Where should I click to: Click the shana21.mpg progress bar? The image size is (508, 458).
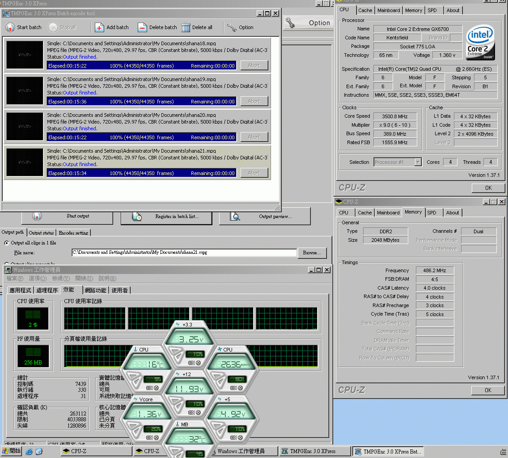[142, 173]
